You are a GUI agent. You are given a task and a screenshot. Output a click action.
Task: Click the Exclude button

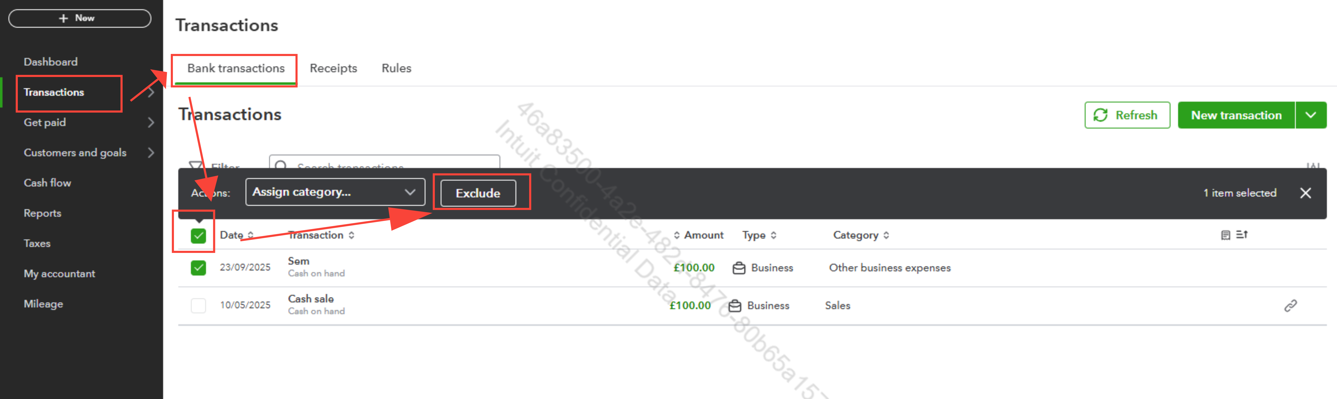click(478, 193)
